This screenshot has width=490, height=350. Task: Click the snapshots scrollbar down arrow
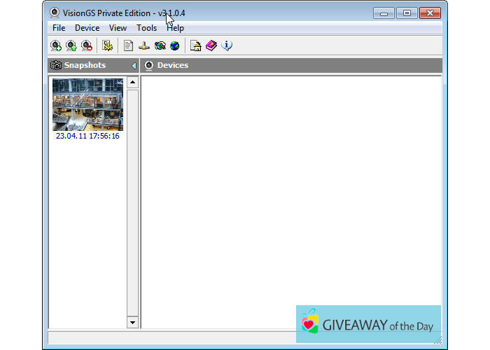pos(132,322)
